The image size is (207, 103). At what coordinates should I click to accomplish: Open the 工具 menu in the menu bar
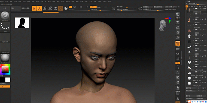click(90, 1)
